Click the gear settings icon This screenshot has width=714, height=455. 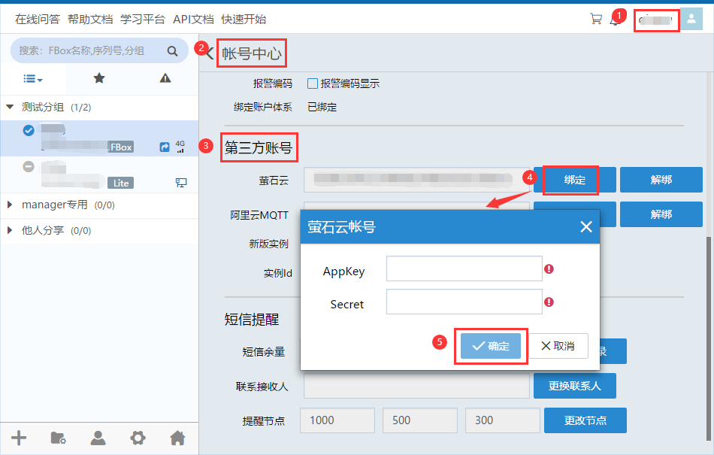138,438
